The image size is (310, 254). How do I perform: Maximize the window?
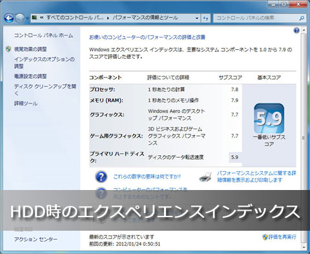coord(284,4)
